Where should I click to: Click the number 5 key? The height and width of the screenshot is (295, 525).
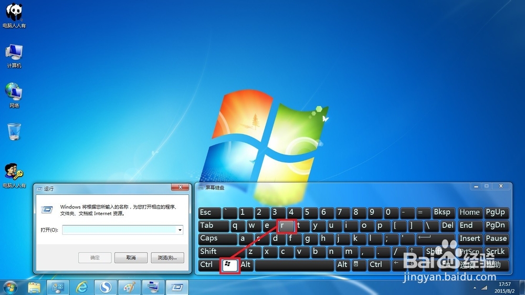(310, 213)
